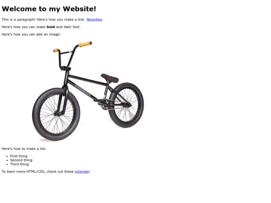
Task: Select the First thing list item
Action: pos(19,156)
